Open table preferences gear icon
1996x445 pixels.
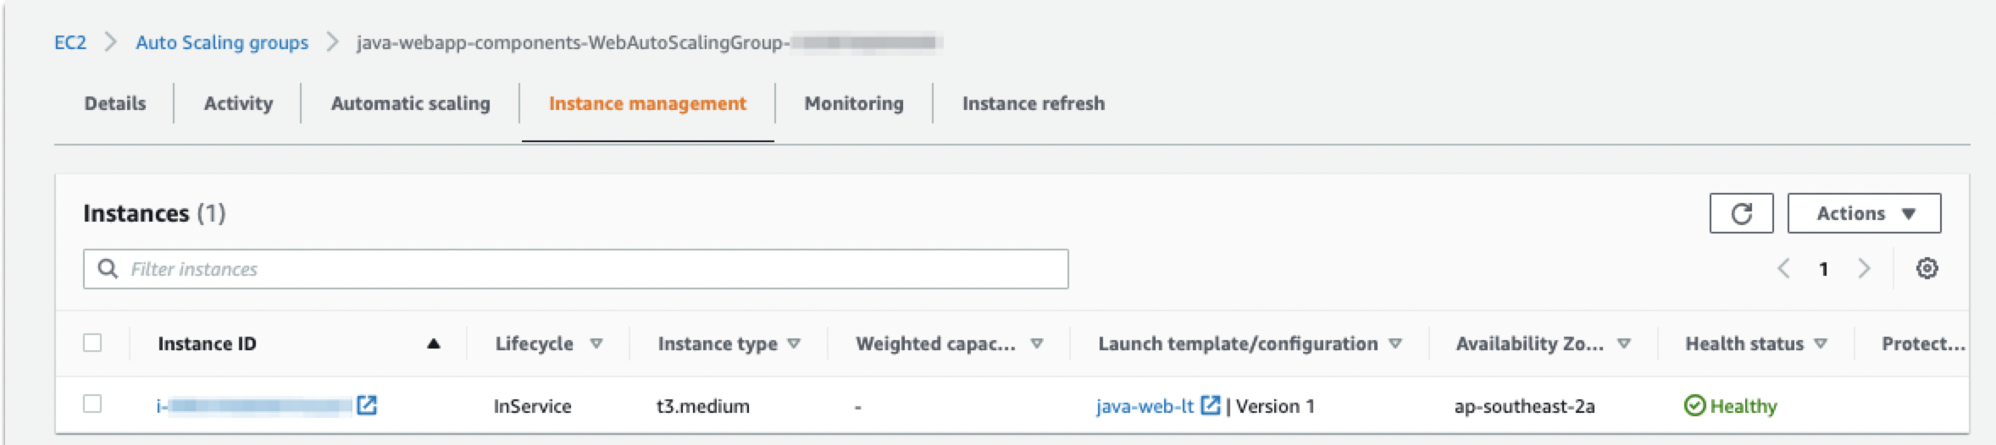pyautogui.click(x=1927, y=269)
